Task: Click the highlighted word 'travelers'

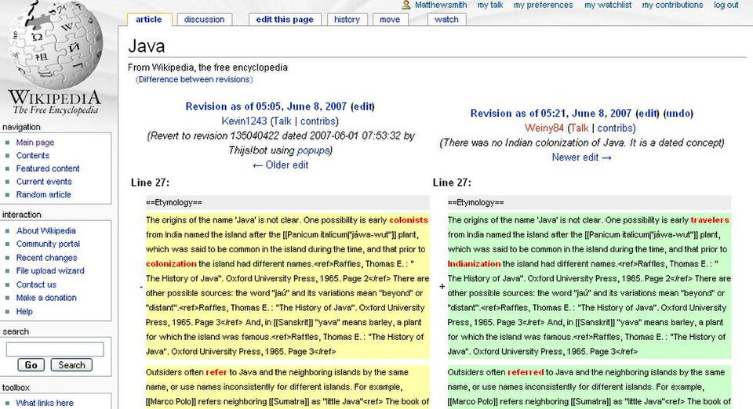Action: click(710, 220)
